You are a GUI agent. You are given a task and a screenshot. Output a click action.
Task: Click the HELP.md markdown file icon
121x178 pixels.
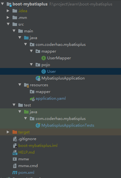tap(15, 152)
